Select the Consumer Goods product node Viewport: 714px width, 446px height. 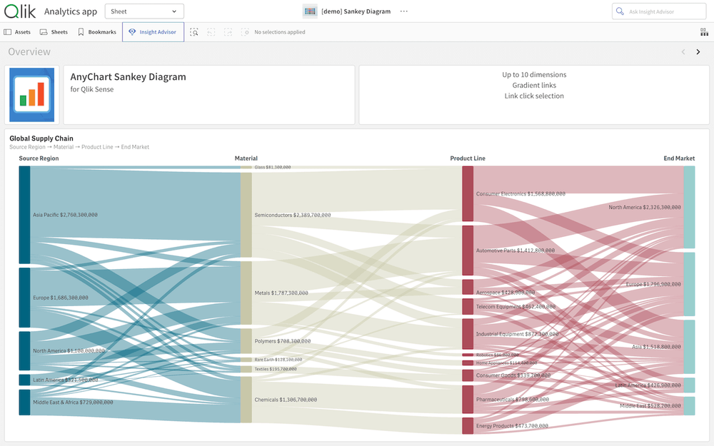468,375
